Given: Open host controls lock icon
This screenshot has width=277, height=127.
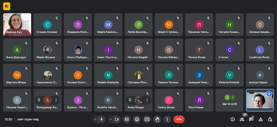Looking at the screenshot, I should 270,119.
